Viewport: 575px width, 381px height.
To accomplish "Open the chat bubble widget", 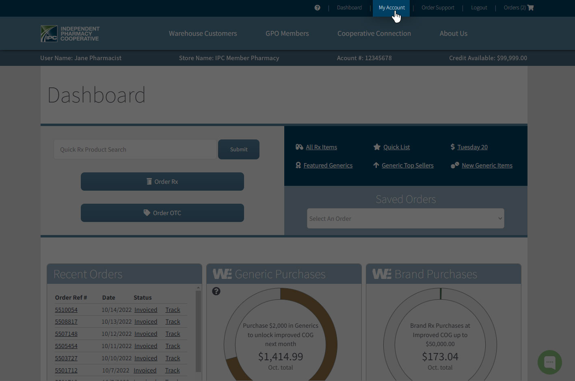I will 550,362.
